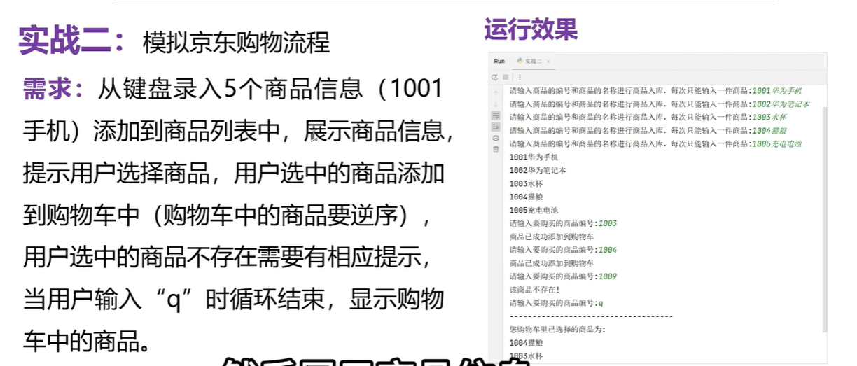The height and width of the screenshot is (366, 857).
Task: Click the 运行效果 heading
Action: [530, 30]
